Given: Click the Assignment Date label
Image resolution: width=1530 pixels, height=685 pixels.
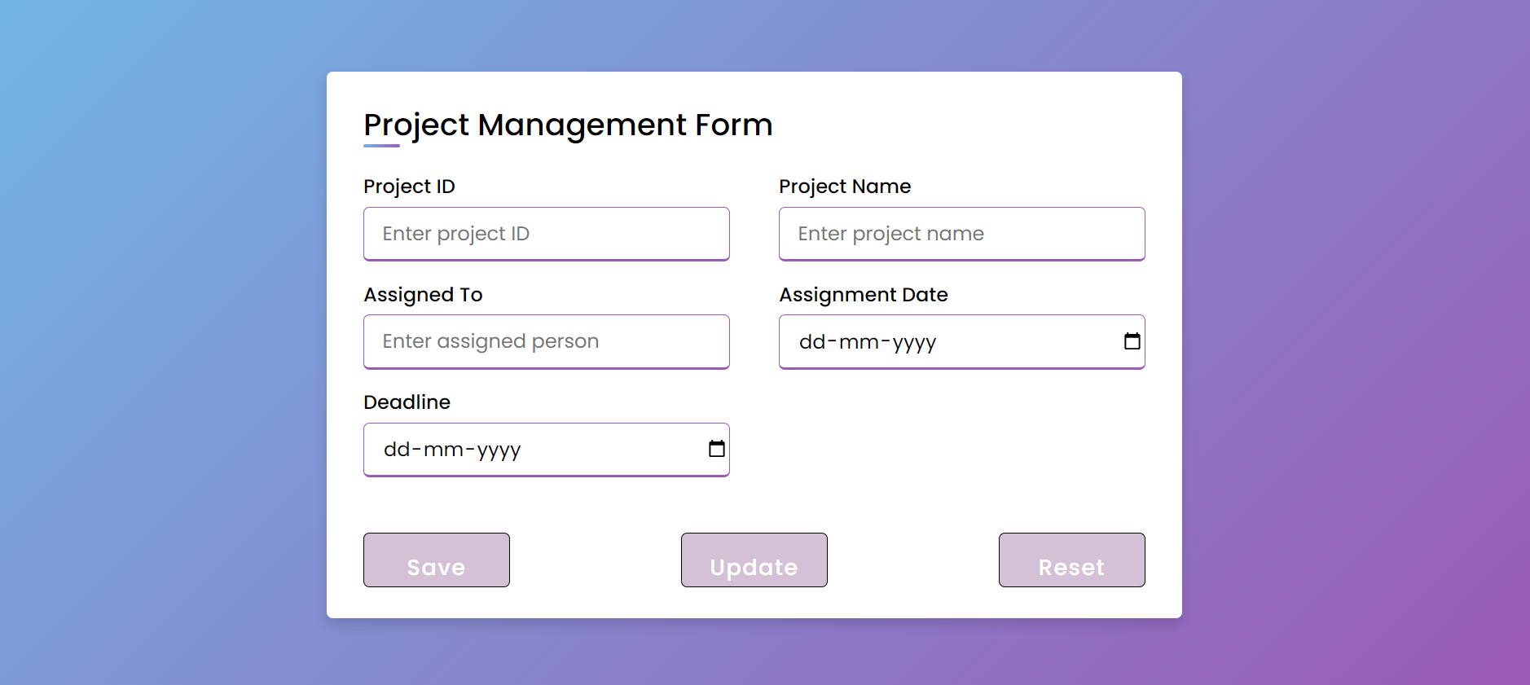Looking at the screenshot, I should click(x=864, y=294).
